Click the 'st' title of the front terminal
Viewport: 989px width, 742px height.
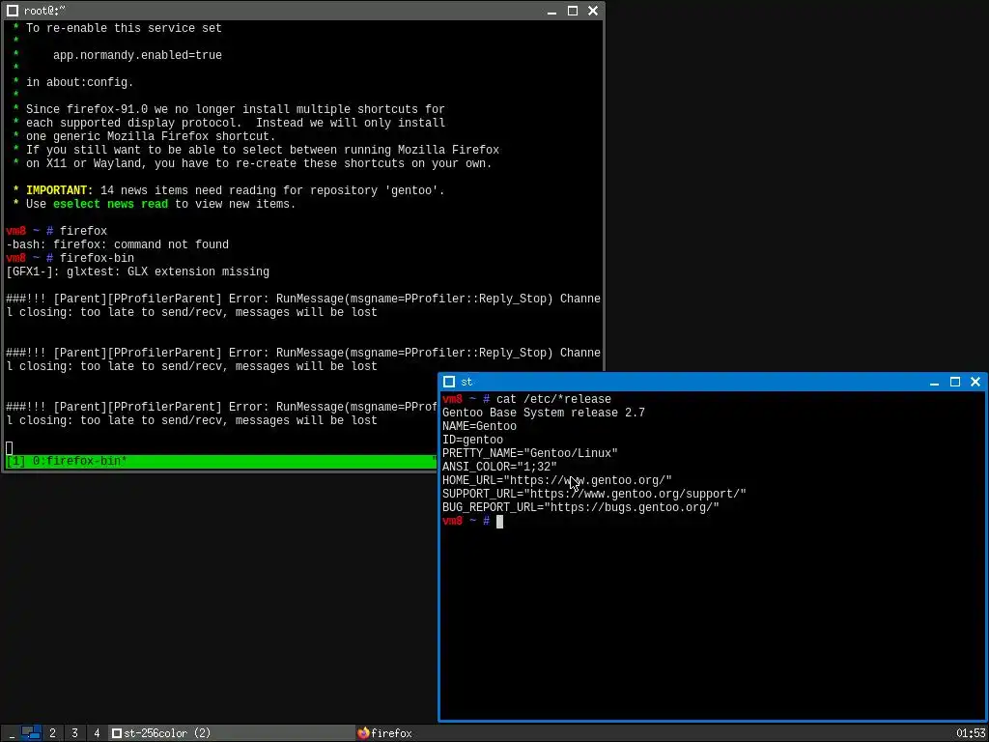(x=466, y=382)
